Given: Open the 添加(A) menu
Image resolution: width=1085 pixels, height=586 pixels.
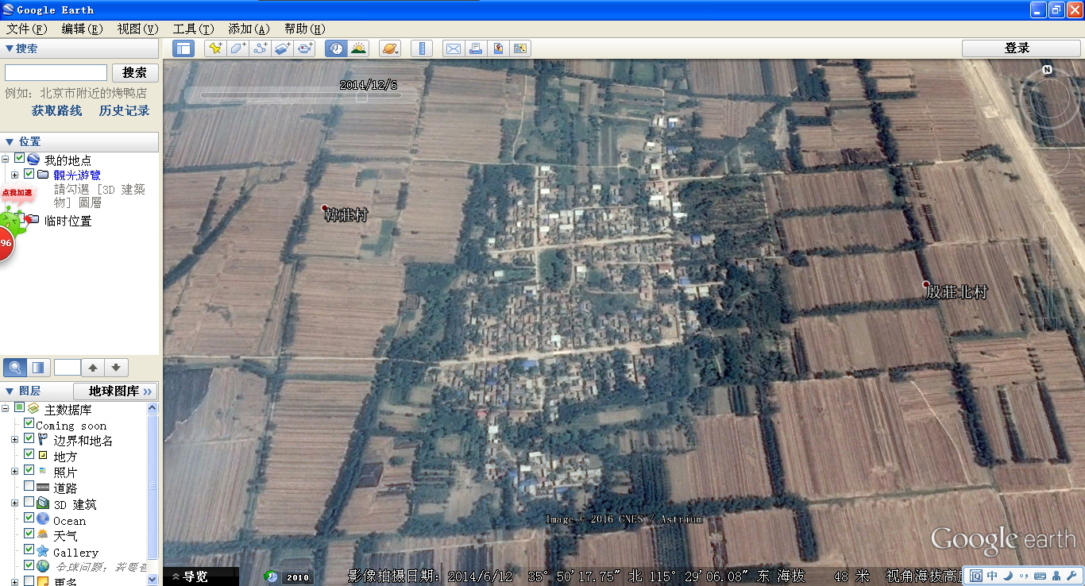Looking at the screenshot, I should 249,29.
